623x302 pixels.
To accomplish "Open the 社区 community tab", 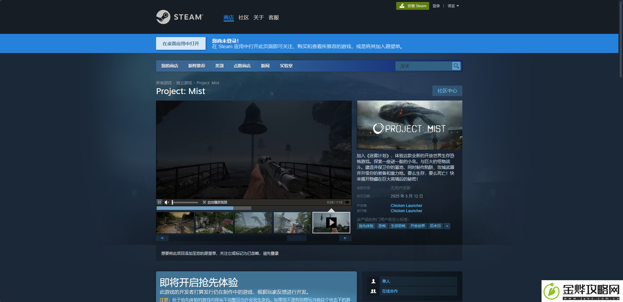I will pyautogui.click(x=243, y=18).
